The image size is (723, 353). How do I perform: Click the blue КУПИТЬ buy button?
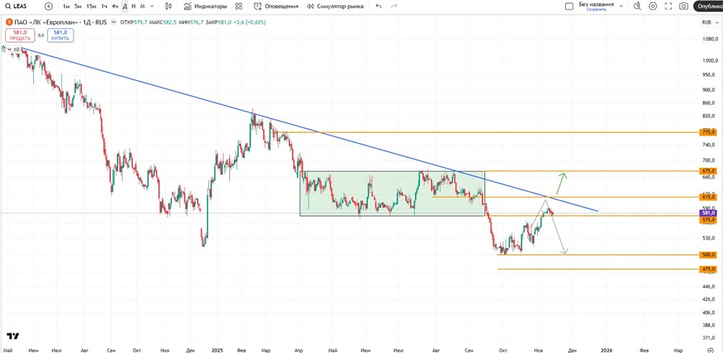pos(60,35)
